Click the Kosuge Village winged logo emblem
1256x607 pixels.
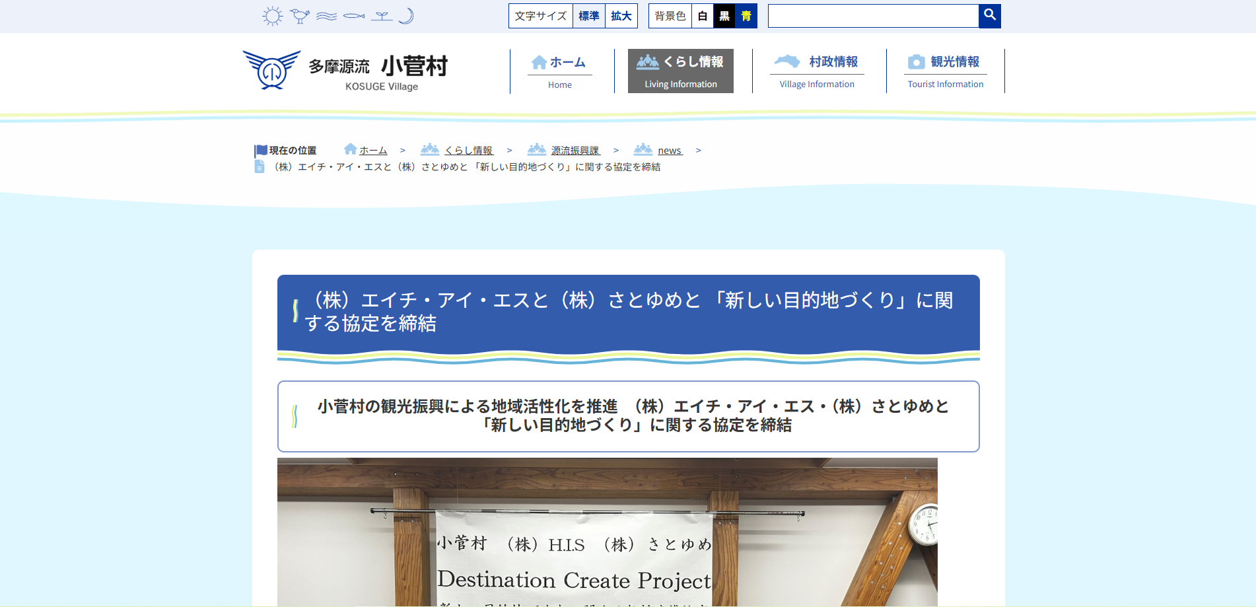pyautogui.click(x=271, y=69)
